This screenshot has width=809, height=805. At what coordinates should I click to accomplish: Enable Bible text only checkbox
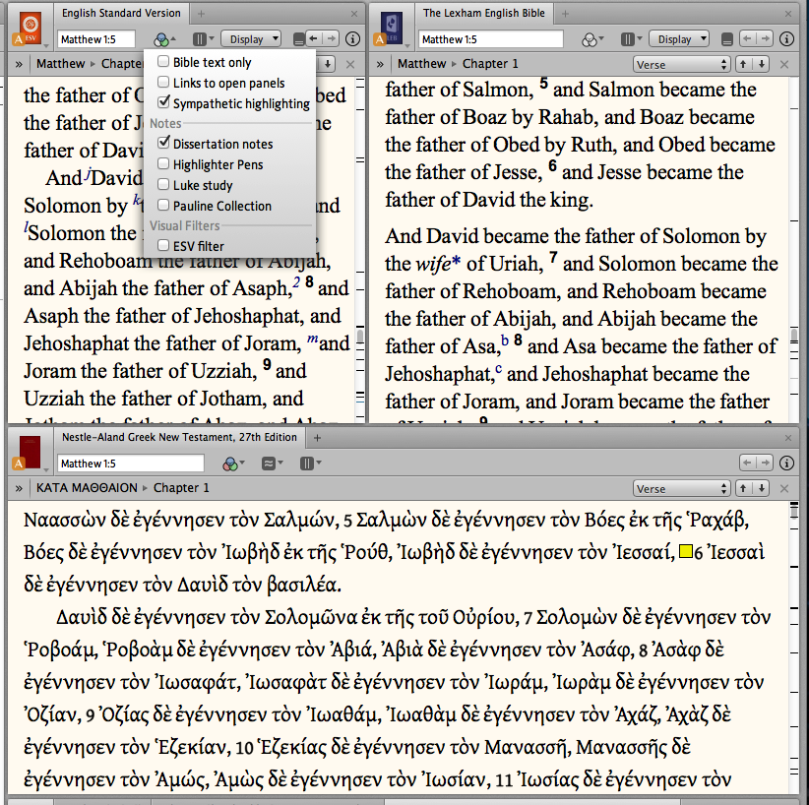(163, 62)
